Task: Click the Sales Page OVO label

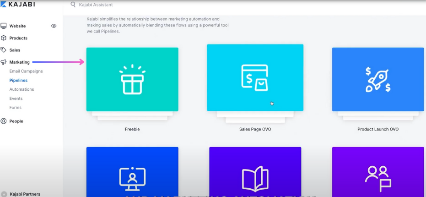Action: pos(255,129)
